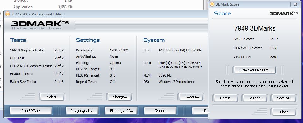303x123 pixels.
Task: Click the OS text Windows 7 Professional
Action: click(x=176, y=82)
